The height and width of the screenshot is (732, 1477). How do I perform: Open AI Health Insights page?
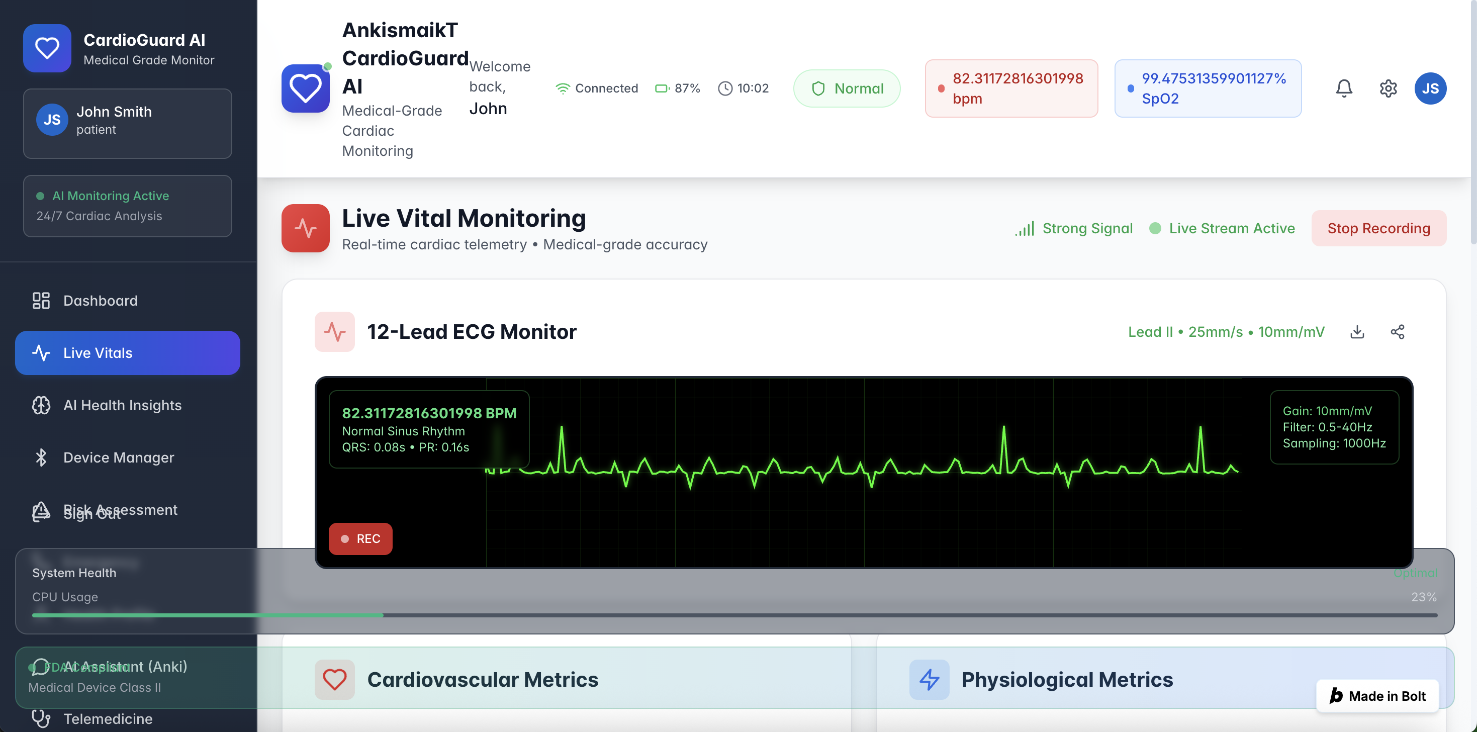122,405
